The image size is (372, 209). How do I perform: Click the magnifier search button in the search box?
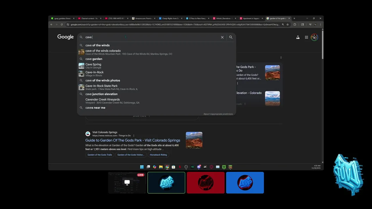click(231, 37)
